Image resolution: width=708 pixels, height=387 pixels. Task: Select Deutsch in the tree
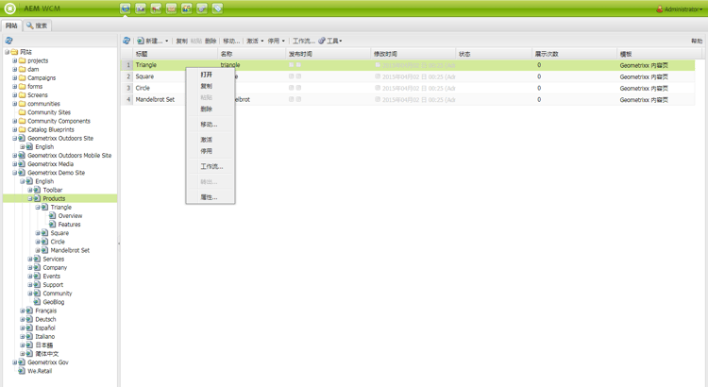coord(45,319)
